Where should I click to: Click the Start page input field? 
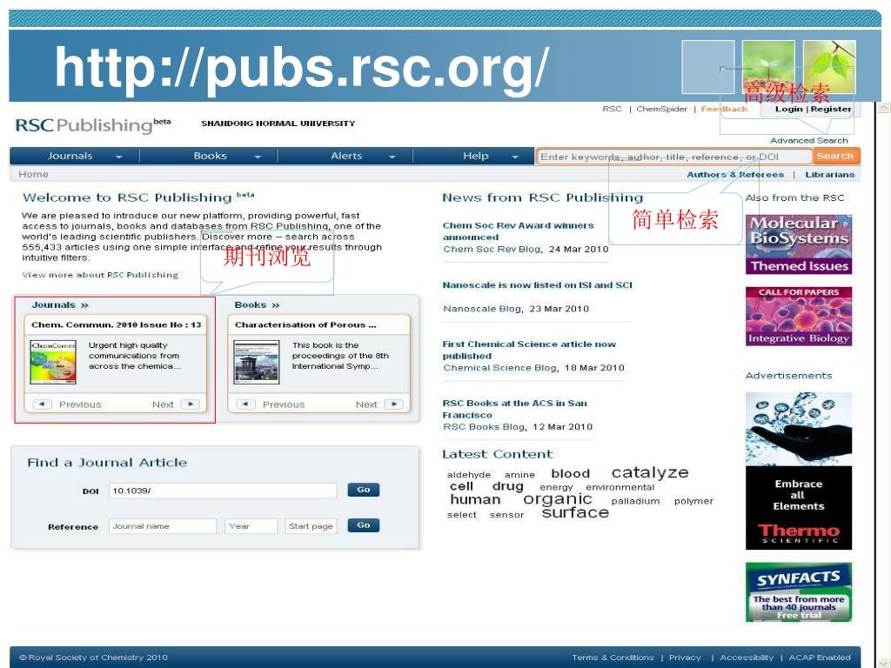[311, 526]
